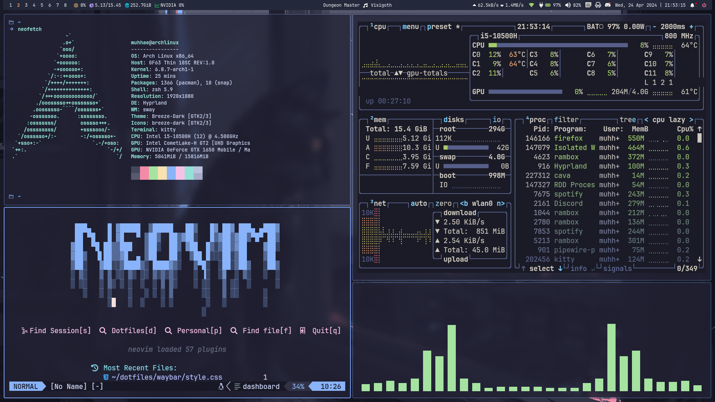Switch to next network interface with n>
The height and width of the screenshot is (402, 715).
click(501, 203)
